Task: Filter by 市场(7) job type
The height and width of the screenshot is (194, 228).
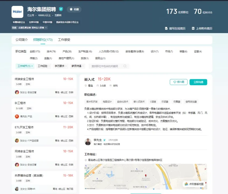Action: pos(169,51)
